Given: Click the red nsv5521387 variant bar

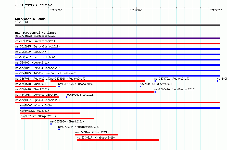Looking at the screenshot, I should point(117,103).
